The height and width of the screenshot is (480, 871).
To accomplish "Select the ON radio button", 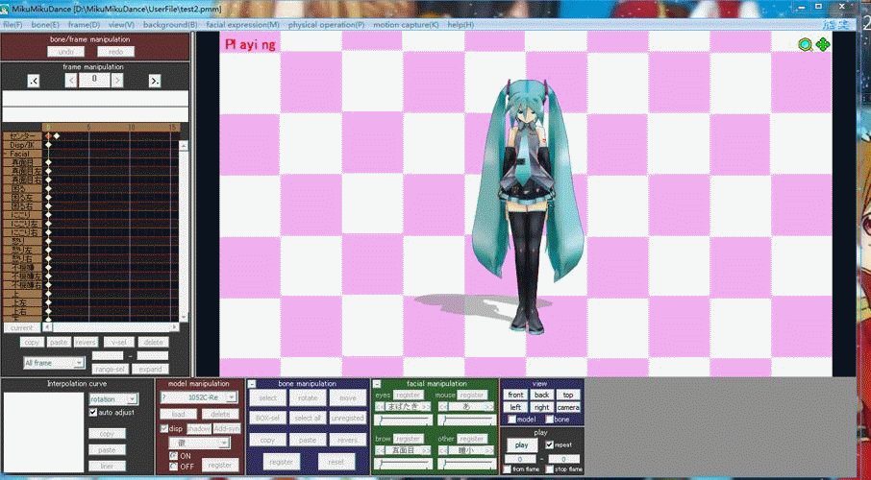I will pos(174,456).
